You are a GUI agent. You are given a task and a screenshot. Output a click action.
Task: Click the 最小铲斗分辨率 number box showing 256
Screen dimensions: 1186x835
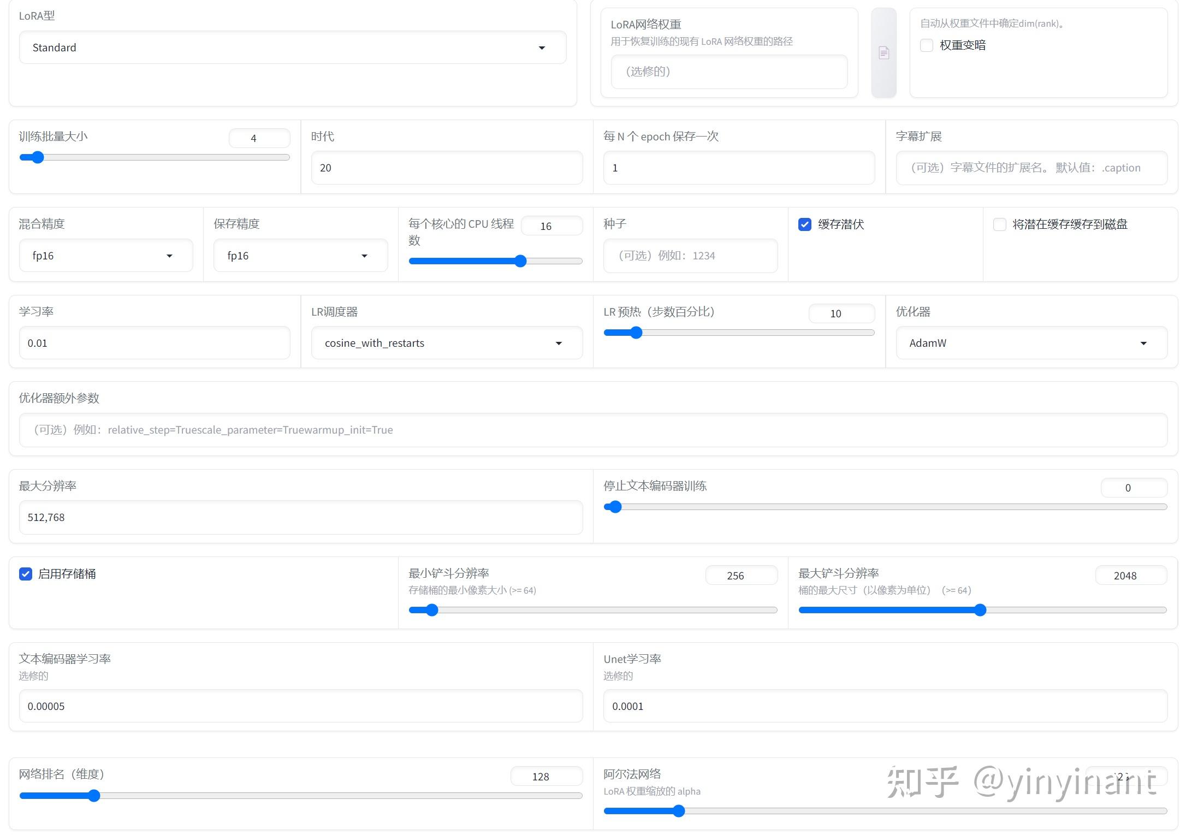click(742, 576)
